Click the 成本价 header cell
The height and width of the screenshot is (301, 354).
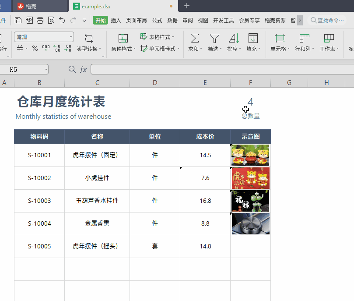(205, 137)
